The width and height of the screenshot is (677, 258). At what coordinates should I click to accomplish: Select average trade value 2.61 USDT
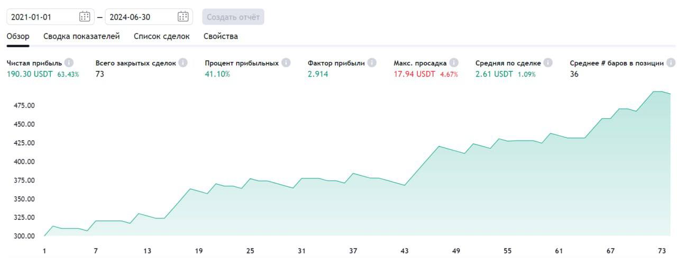point(494,74)
